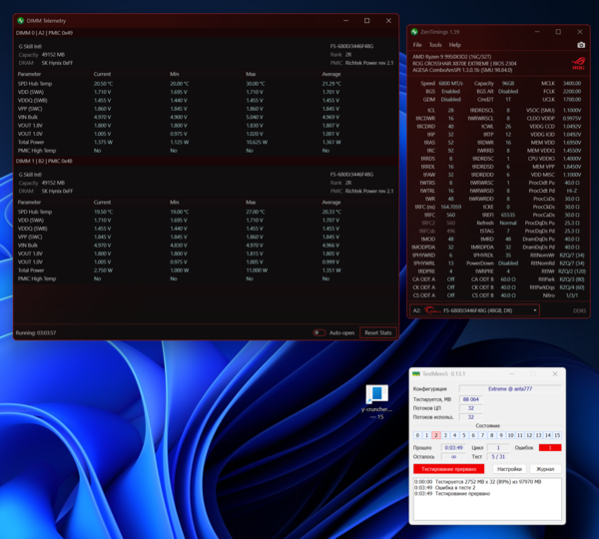599x539 pixels.
Task: Click the MCLK value '3400.00'
Action: pos(571,83)
